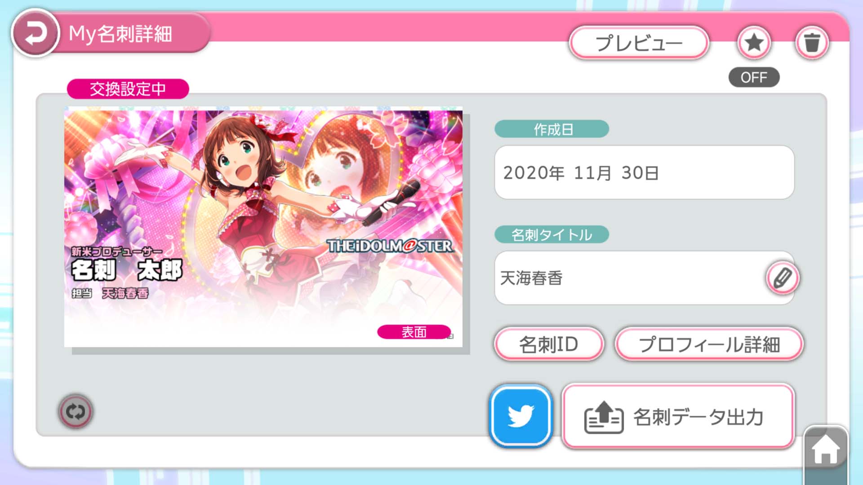The width and height of the screenshot is (863, 485).
Task: Delete card with the trash can icon
Action: 811,43
